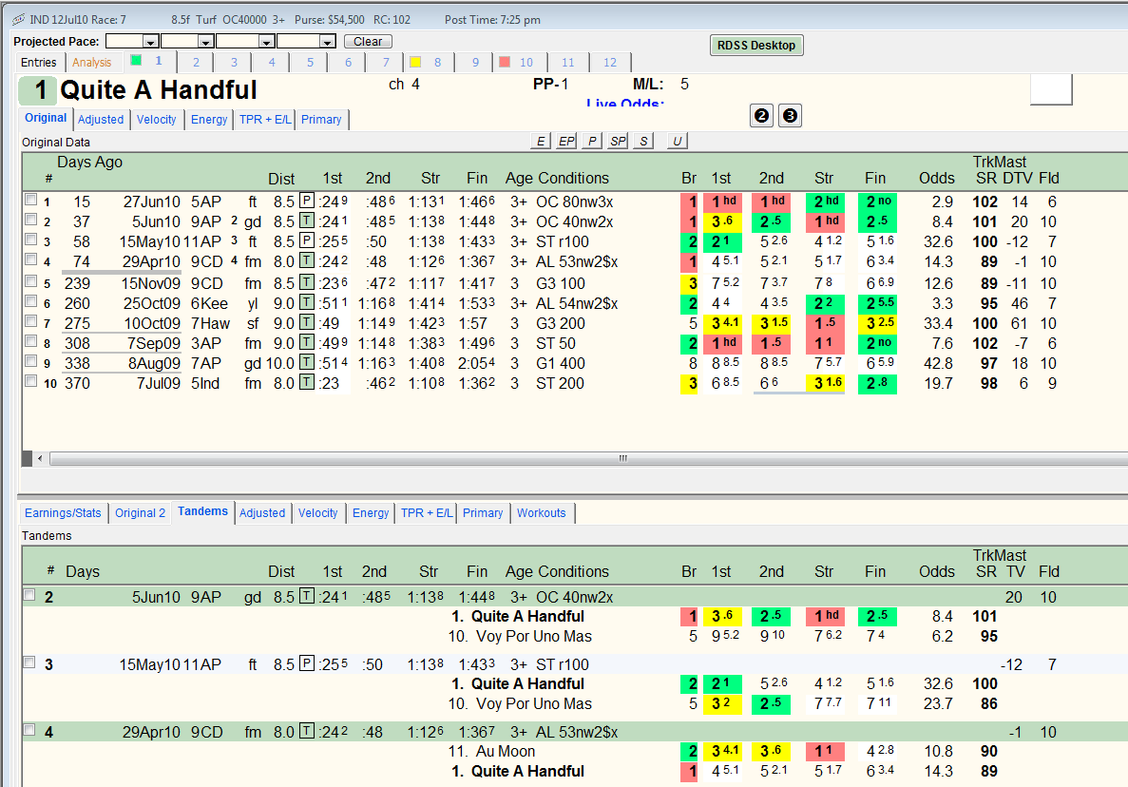Click the T surface icon for 25Oct09 race
The image size is (1128, 787).
tap(306, 303)
